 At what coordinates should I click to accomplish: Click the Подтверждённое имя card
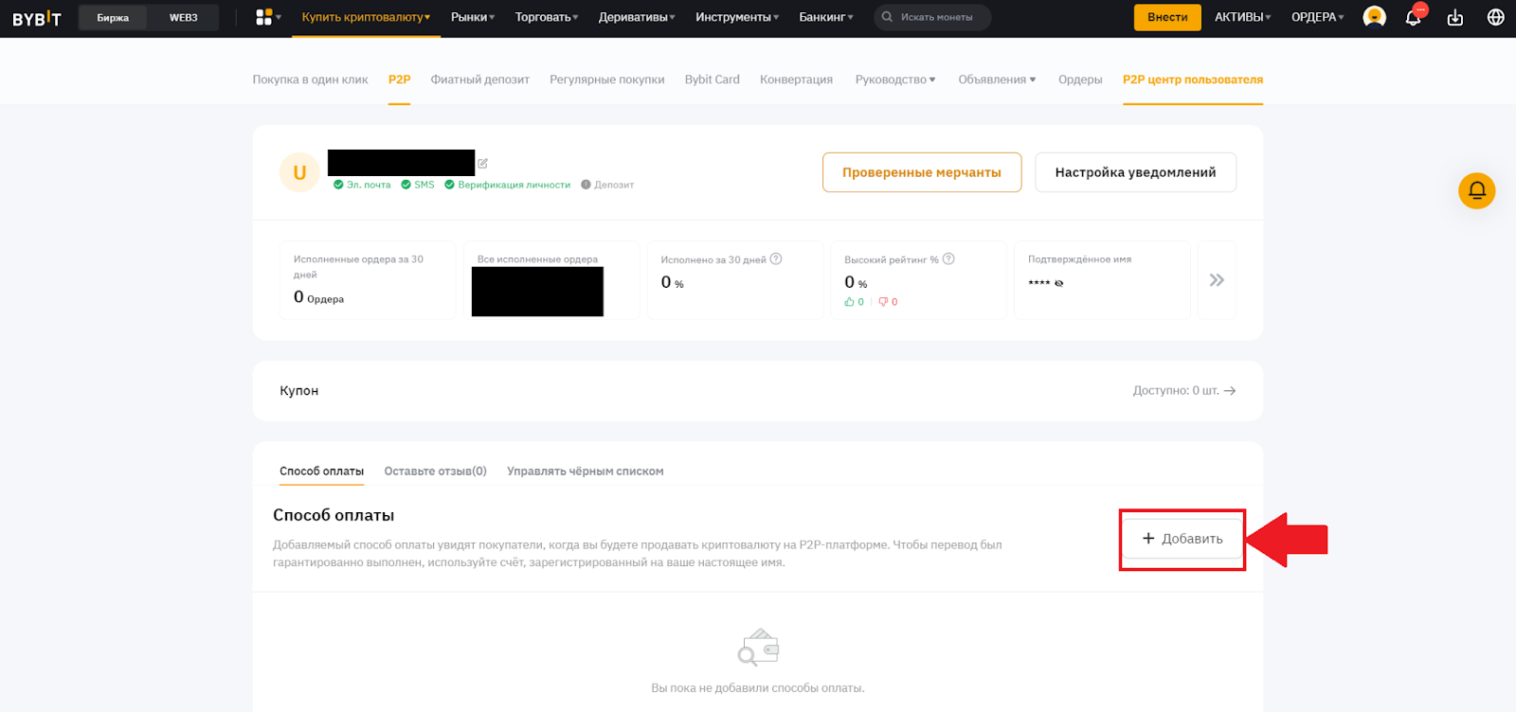coord(1102,280)
